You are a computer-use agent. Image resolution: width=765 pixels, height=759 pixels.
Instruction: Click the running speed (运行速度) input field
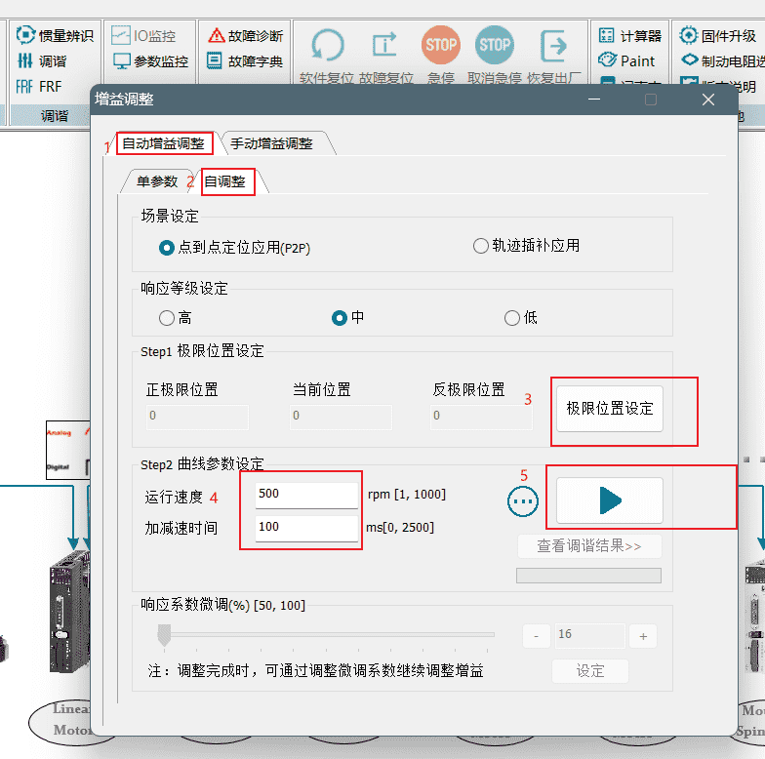[306, 495]
